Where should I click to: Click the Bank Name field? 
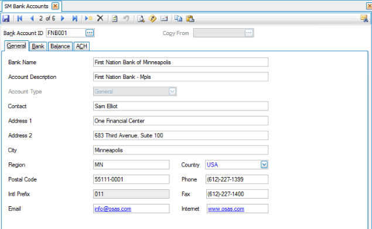[x=181, y=62]
